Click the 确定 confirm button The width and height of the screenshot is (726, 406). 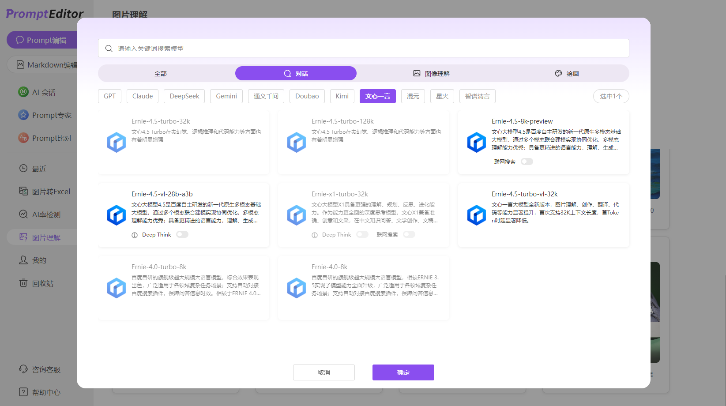click(403, 372)
